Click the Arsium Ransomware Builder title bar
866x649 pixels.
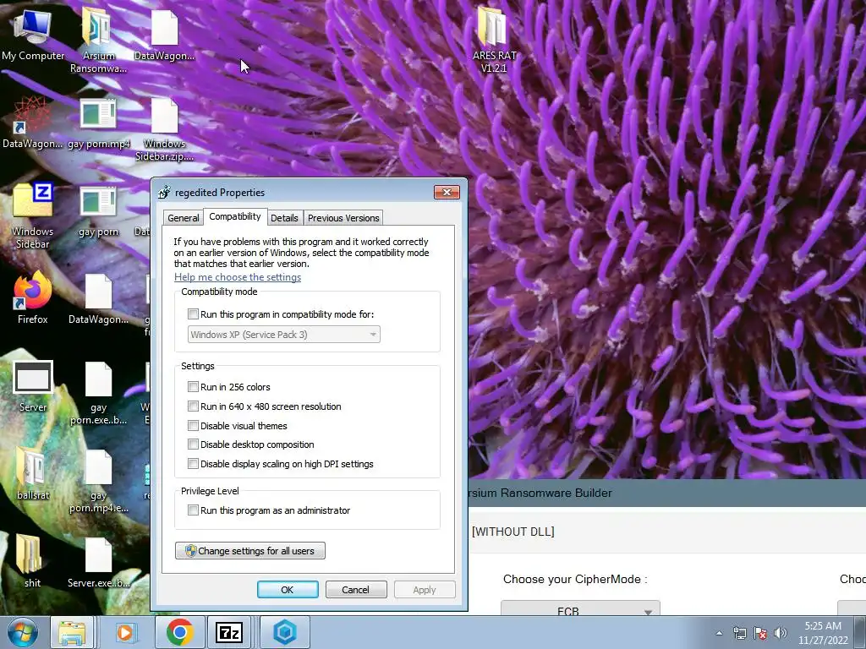[x=667, y=493]
